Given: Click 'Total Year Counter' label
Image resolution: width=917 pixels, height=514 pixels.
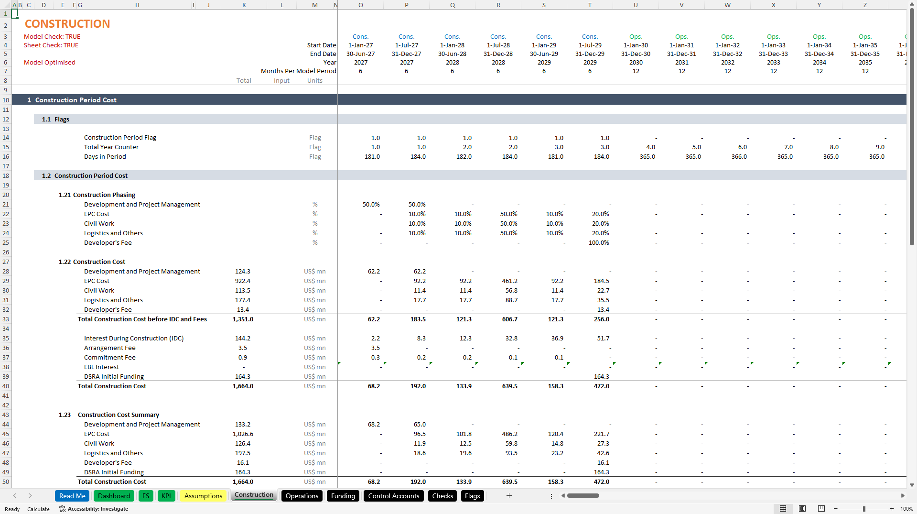Looking at the screenshot, I should coord(111,147).
